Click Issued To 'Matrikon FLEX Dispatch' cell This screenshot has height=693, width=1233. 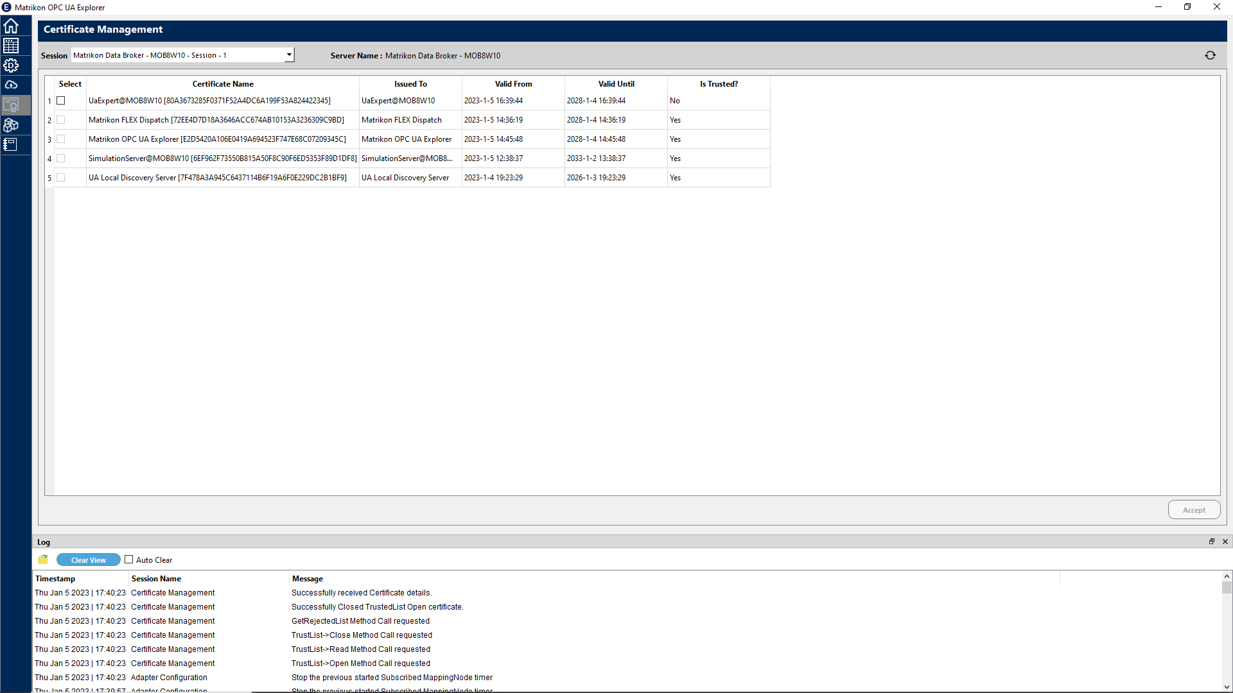click(410, 120)
